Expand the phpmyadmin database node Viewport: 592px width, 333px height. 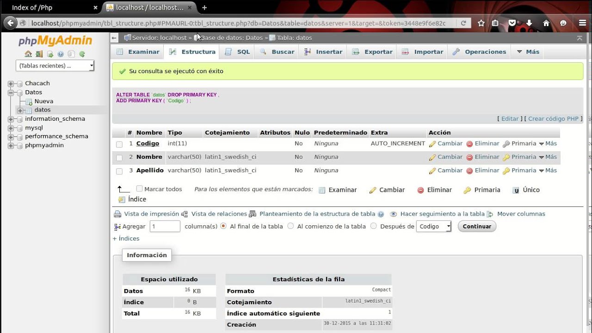pos(11,145)
